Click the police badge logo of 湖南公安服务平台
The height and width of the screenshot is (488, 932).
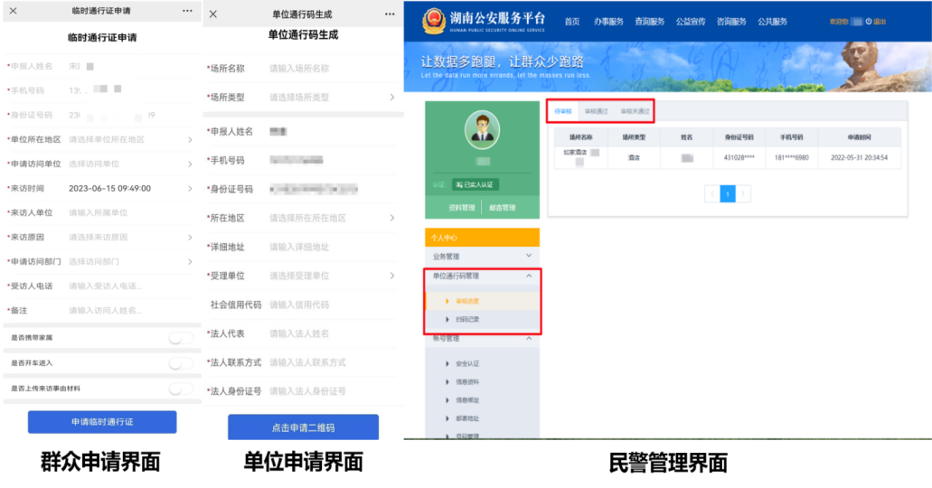click(434, 22)
